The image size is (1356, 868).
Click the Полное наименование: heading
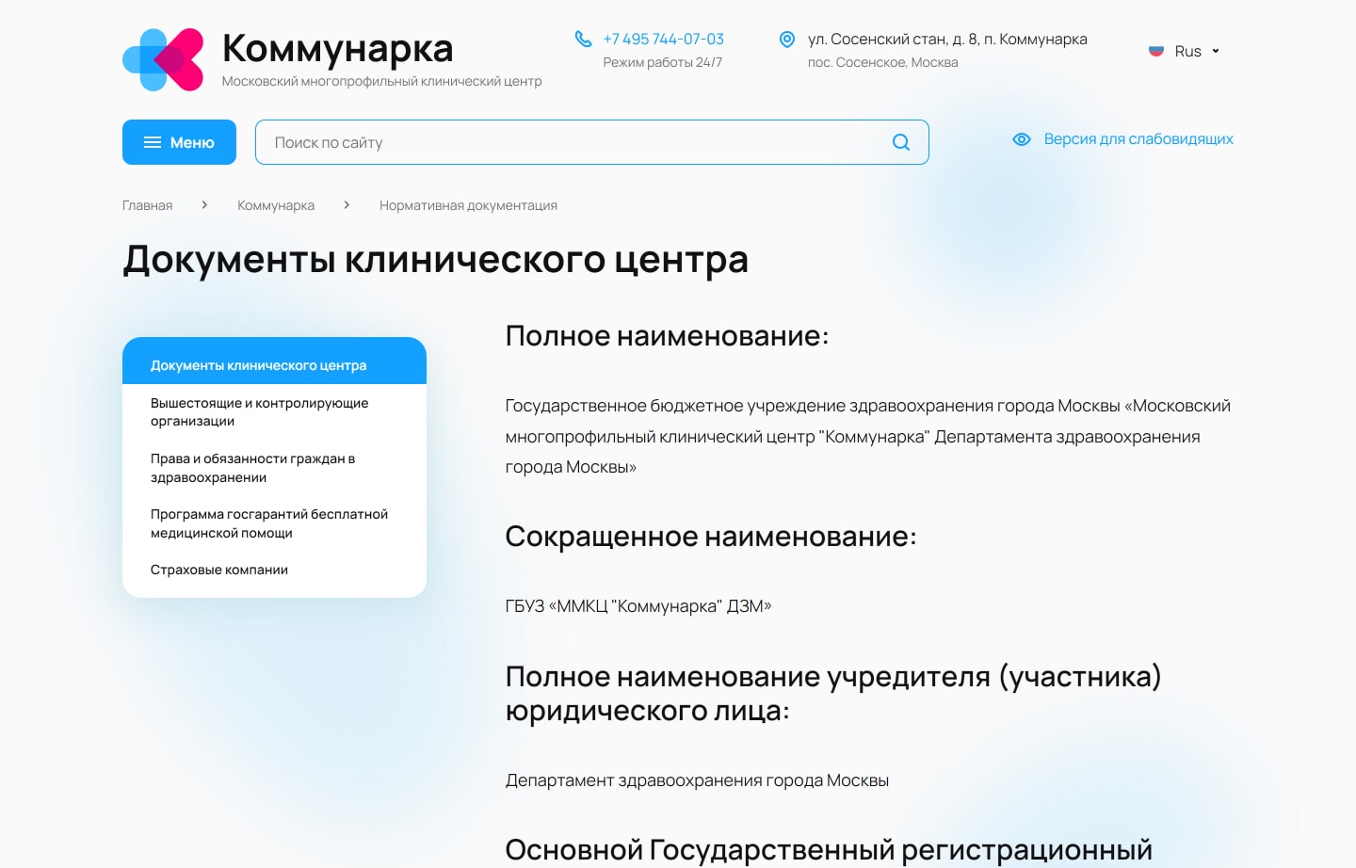click(667, 336)
